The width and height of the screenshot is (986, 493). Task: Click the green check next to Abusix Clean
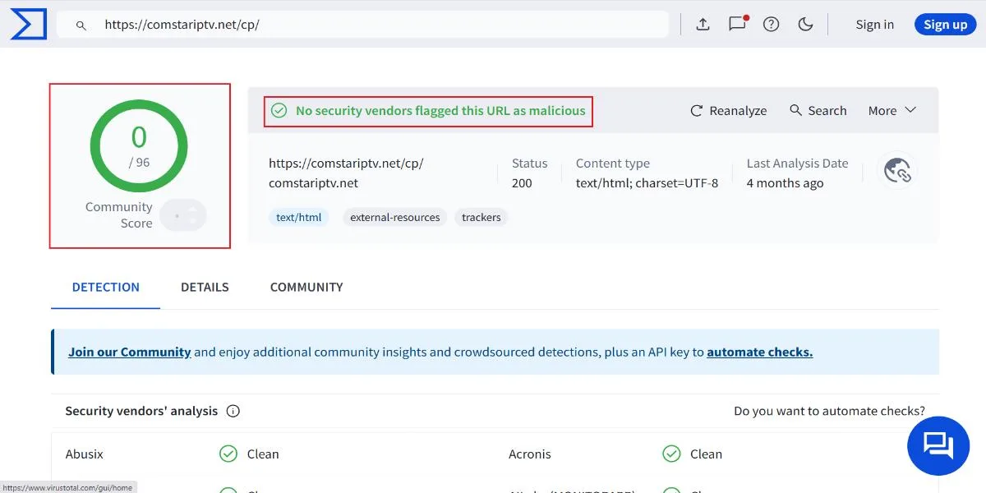point(228,454)
